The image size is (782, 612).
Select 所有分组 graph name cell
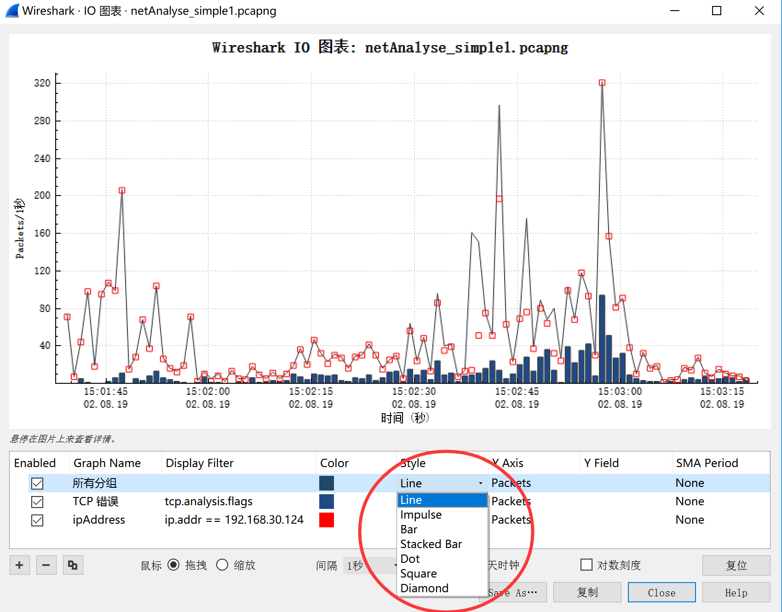(95, 483)
